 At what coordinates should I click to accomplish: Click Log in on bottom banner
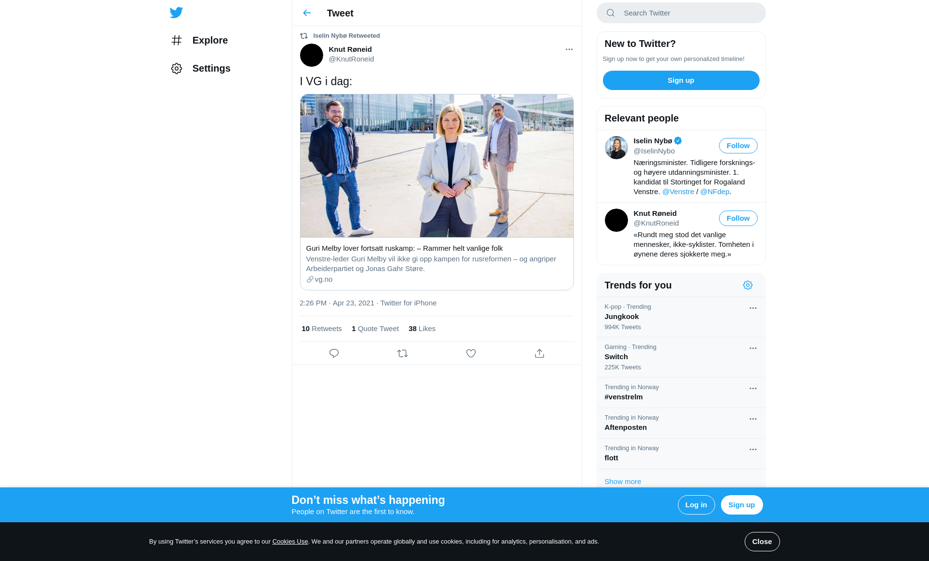pos(696,505)
